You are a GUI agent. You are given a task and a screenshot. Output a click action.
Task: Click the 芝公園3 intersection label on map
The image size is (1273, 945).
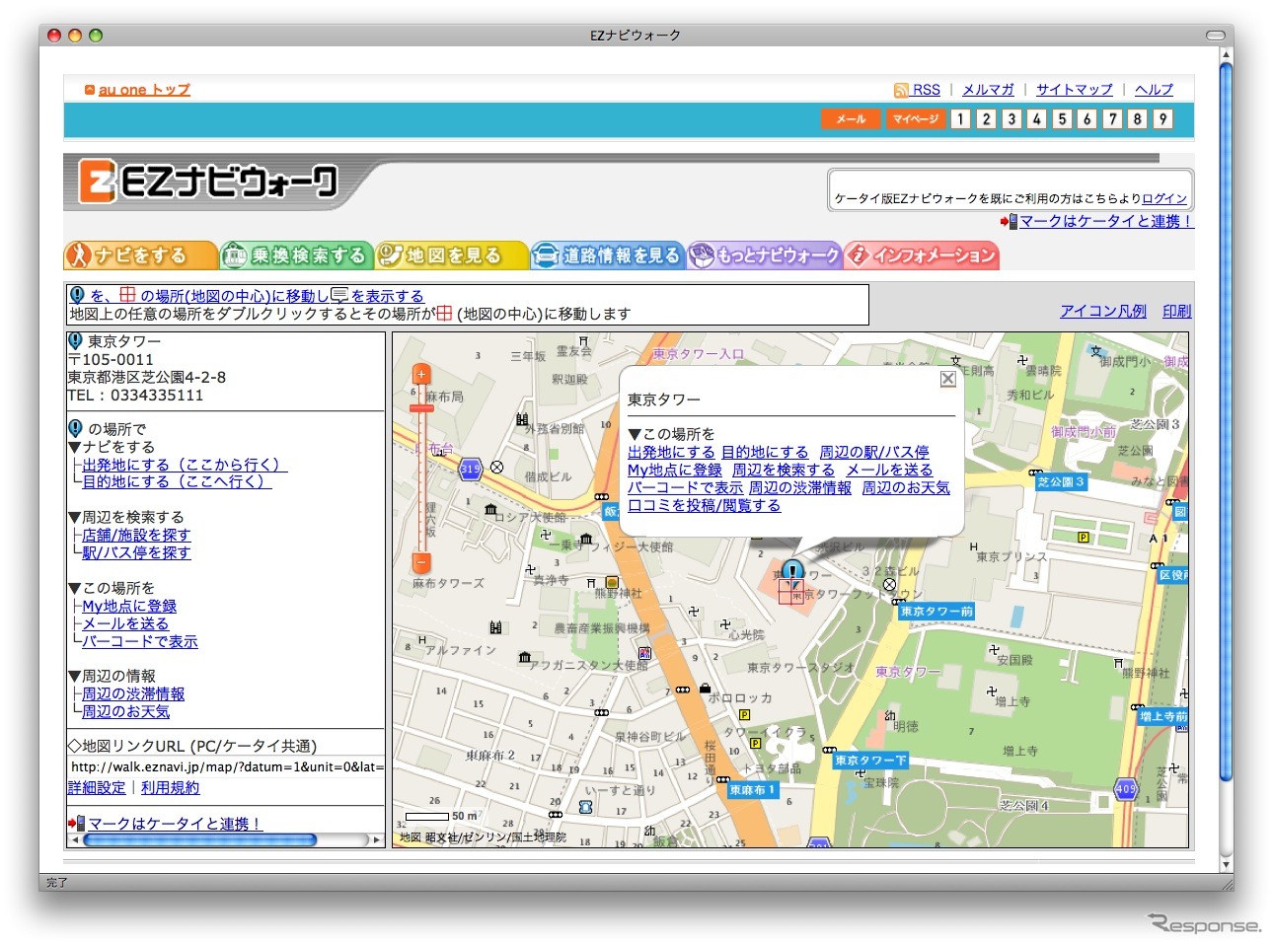pyautogui.click(x=1061, y=482)
